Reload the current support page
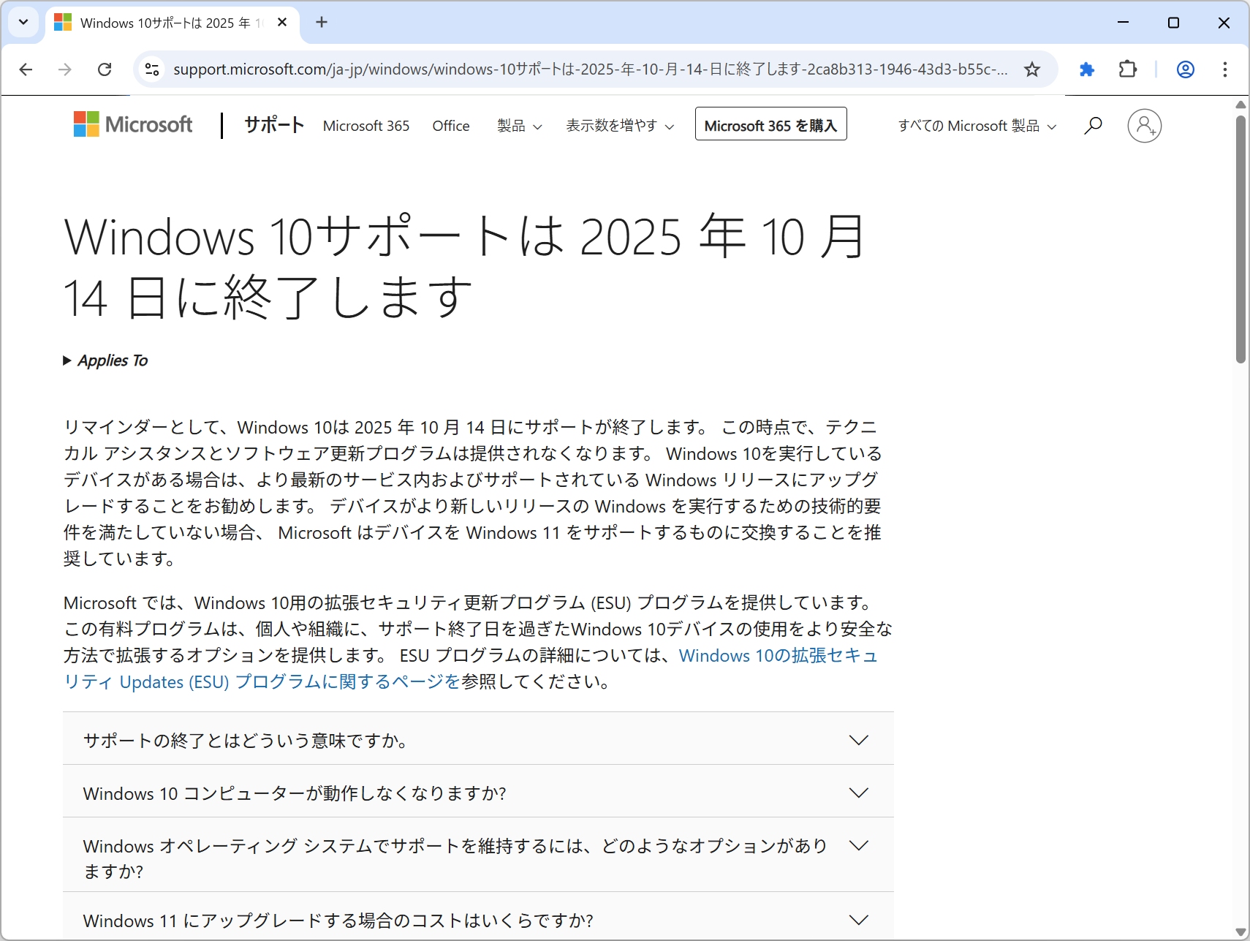The image size is (1250, 941). pyautogui.click(x=104, y=69)
